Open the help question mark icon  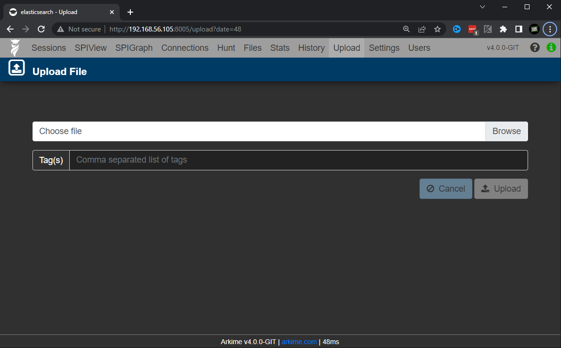coord(534,47)
